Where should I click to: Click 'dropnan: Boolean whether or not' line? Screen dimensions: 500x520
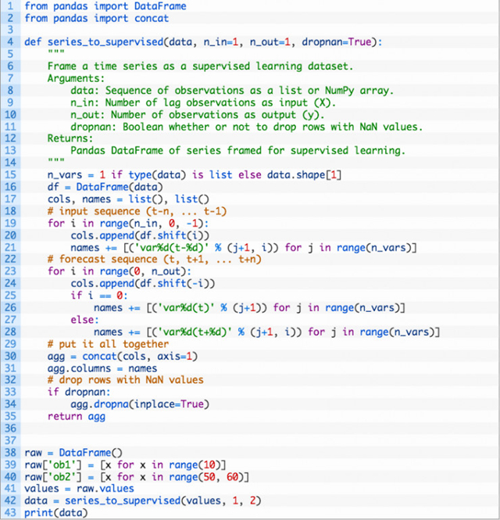tap(247, 127)
